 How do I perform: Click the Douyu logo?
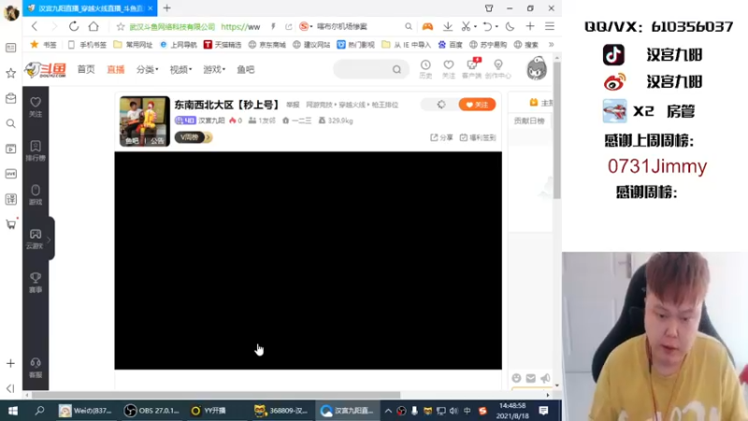45,69
